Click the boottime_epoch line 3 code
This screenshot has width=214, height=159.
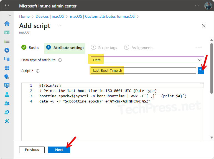click(x=113, y=96)
